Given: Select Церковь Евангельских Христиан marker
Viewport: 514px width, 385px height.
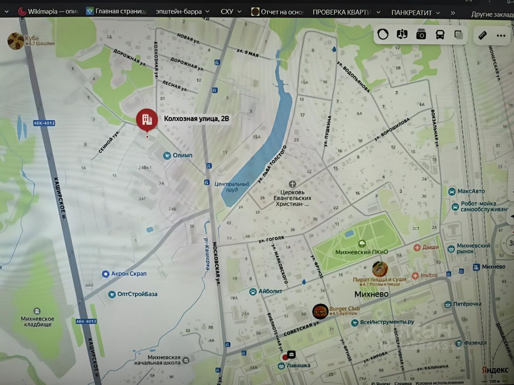Looking at the screenshot, I should tap(292, 184).
